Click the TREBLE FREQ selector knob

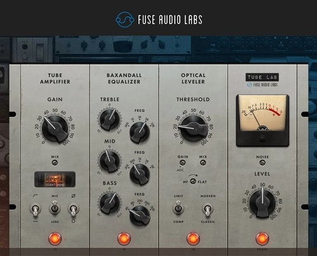coord(140,132)
